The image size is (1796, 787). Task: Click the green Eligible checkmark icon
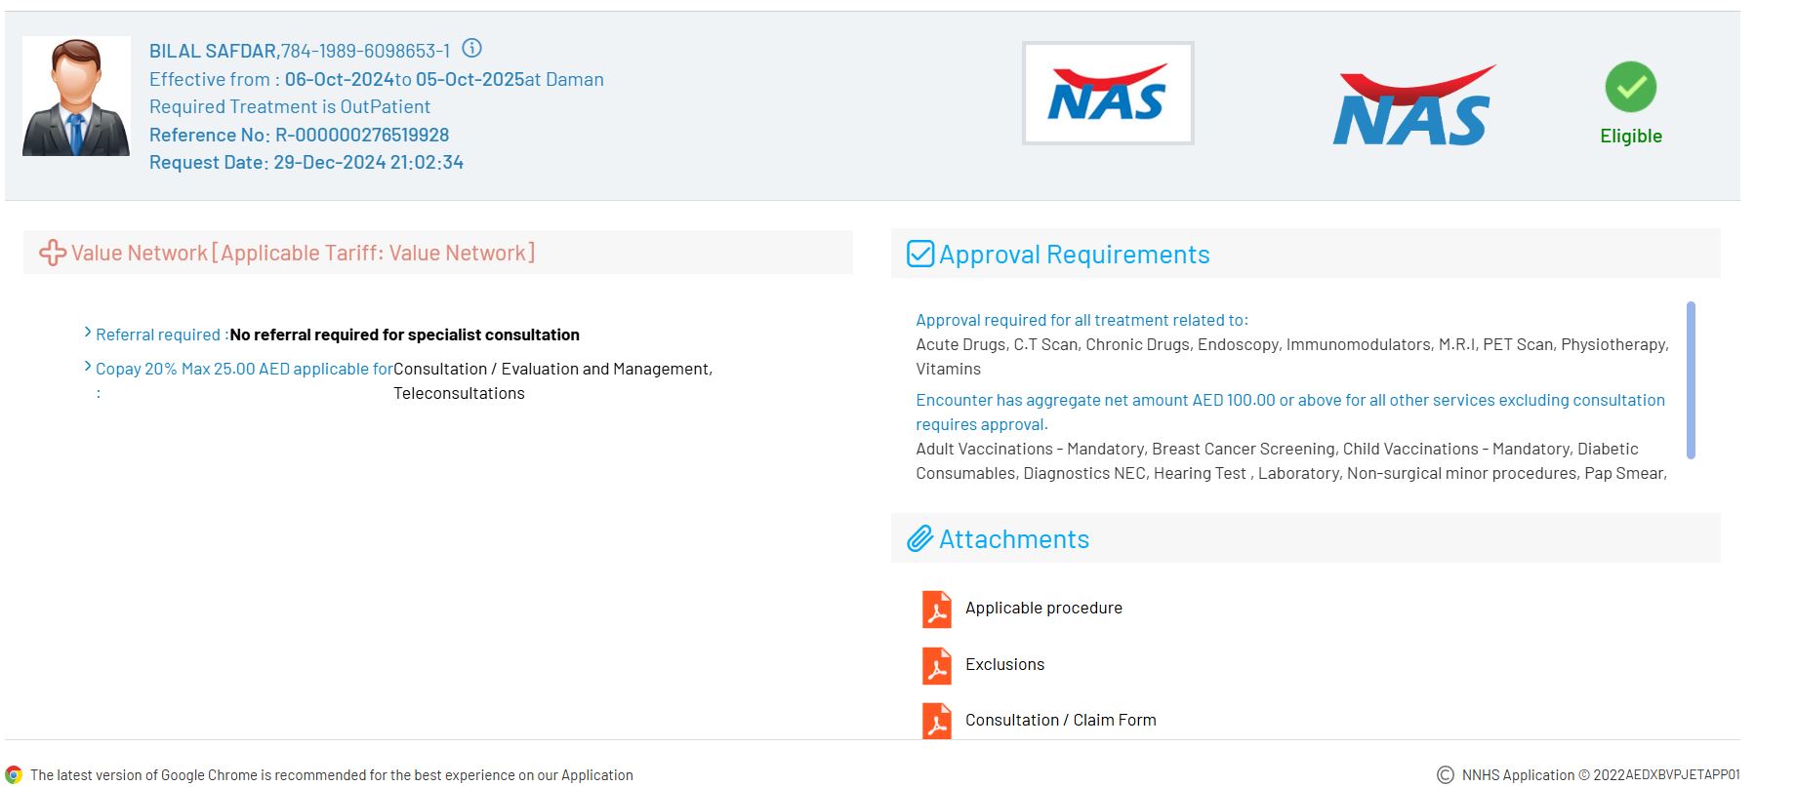1630,87
